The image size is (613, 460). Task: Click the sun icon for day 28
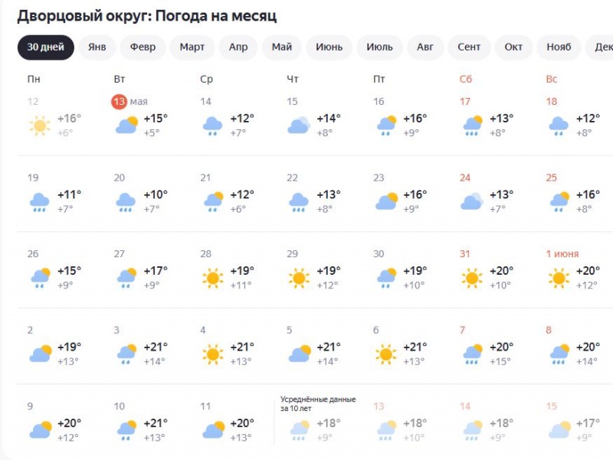pyautogui.click(x=212, y=277)
